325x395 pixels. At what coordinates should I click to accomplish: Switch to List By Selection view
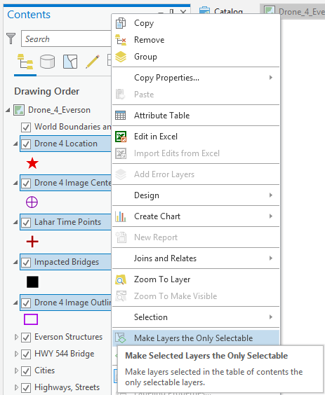70,62
